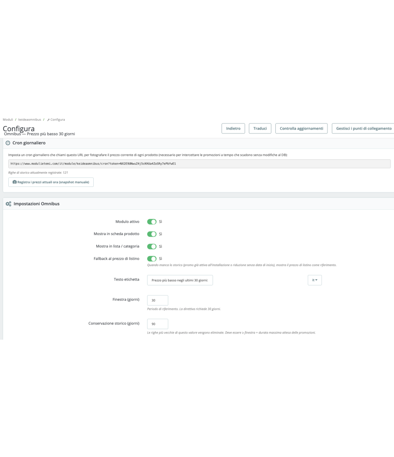Toggle Mostra in scheda prodotto switch
Viewport: 394px width, 457px height.
point(152,234)
